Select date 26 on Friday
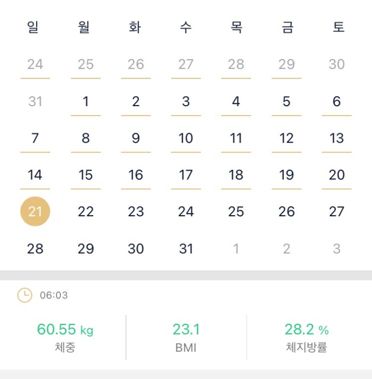This screenshot has width=372, height=379. [x=286, y=212]
